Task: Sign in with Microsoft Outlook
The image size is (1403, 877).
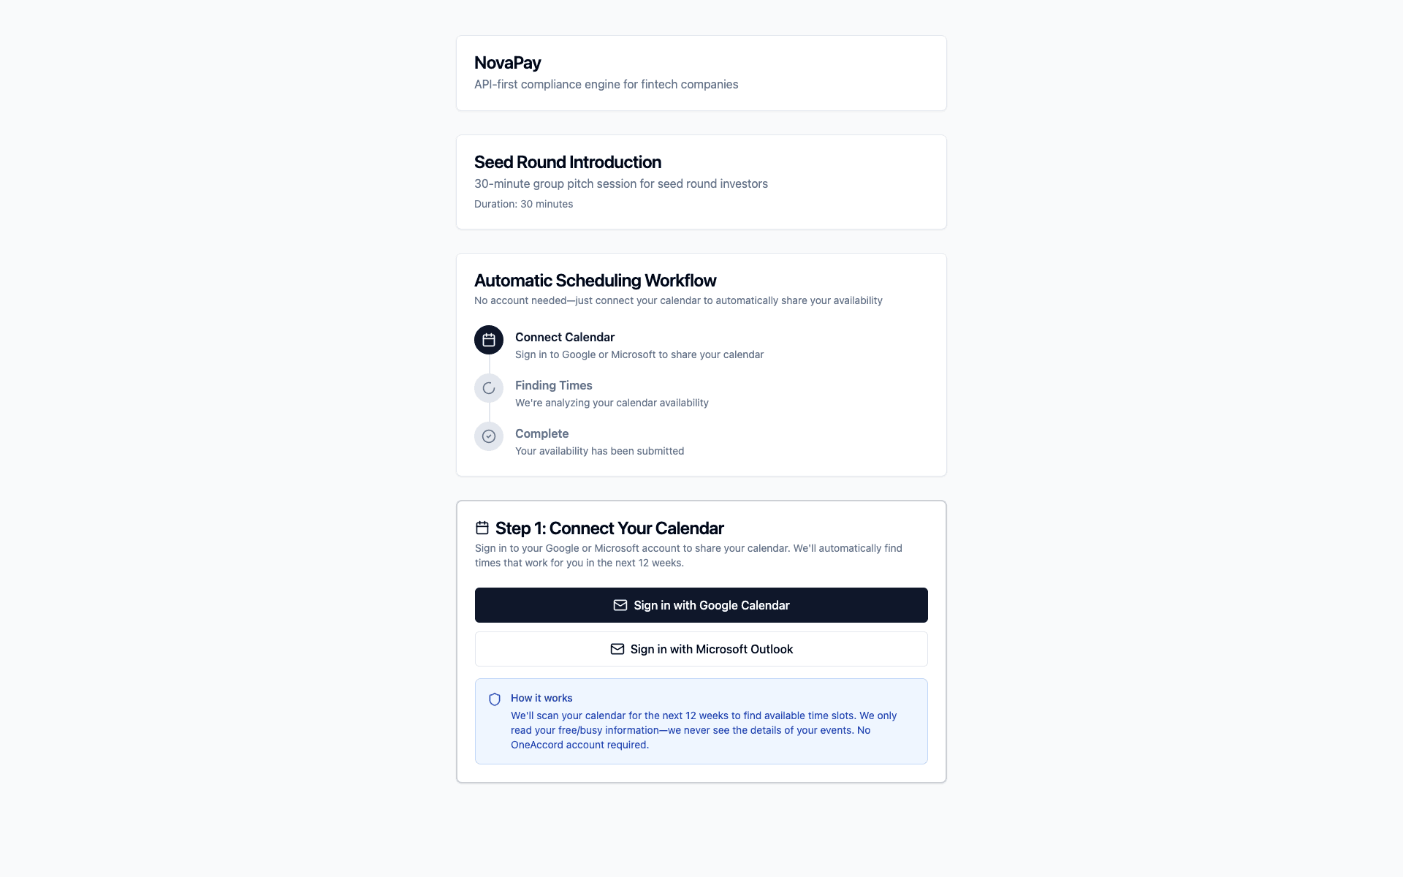Action: point(711,649)
